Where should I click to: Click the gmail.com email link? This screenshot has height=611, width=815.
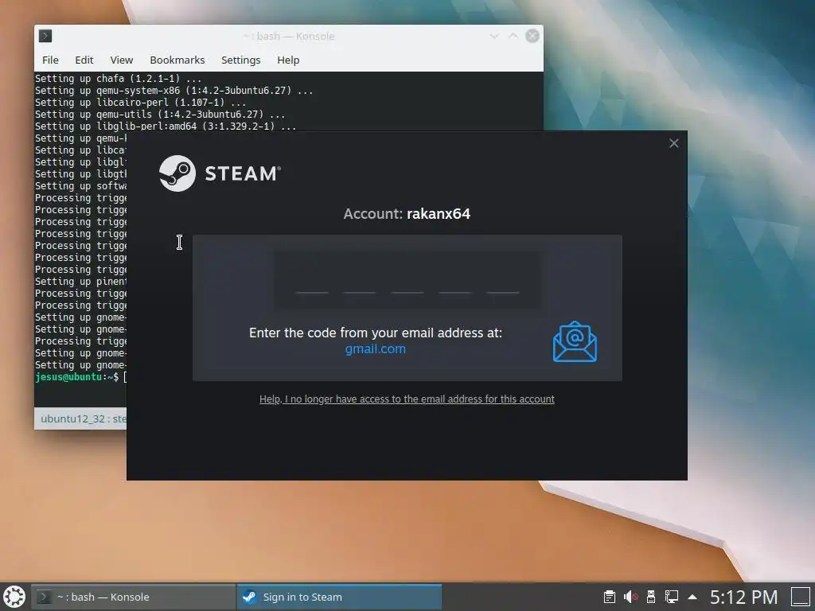point(376,349)
